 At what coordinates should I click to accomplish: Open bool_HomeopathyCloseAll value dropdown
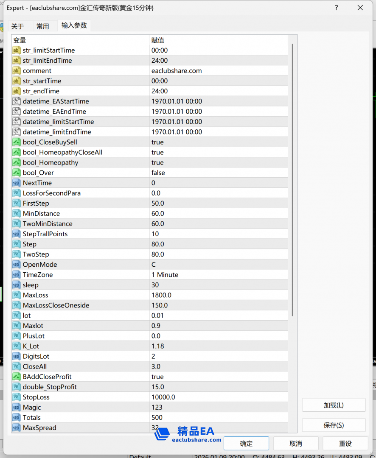coord(218,152)
